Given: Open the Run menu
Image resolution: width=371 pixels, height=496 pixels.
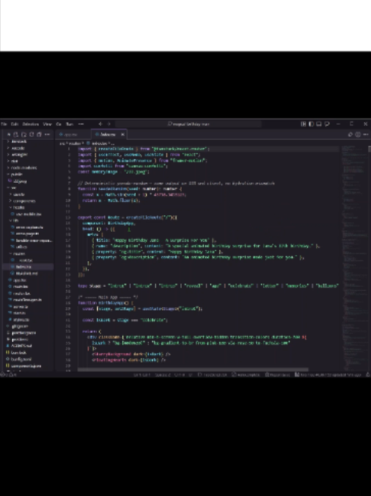Looking at the screenshot, I should click(x=70, y=124).
